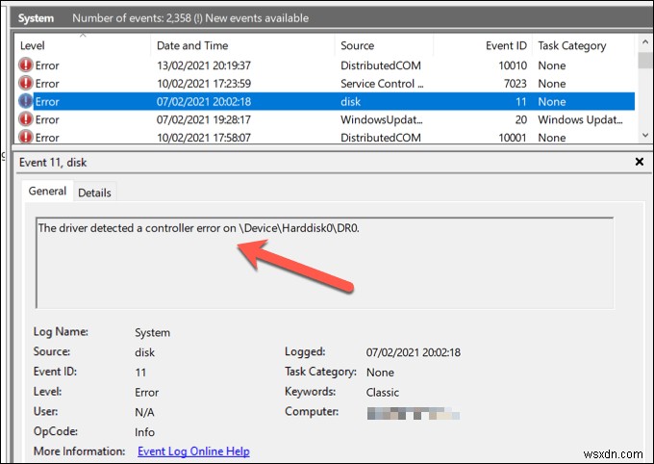Click the Logged value 07/02/2021 20:02:18
The image size is (654, 464).
[x=414, y=352]
